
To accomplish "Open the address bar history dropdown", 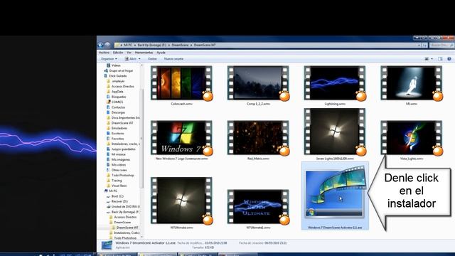I will click(419, 46).
